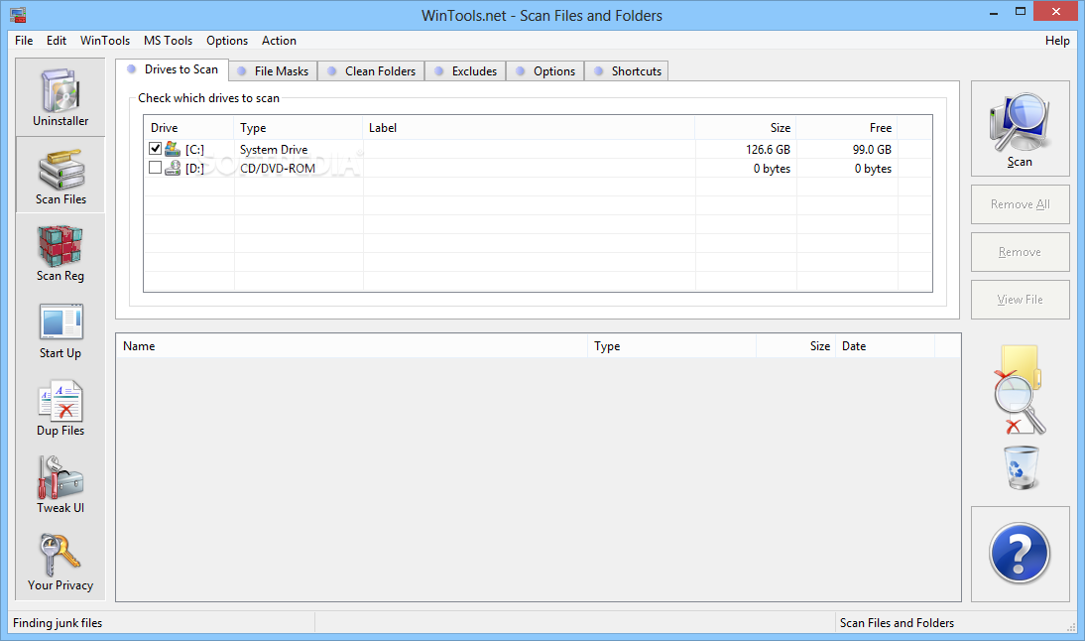Click the recycle bin icon
1085x641 pixels.
1022,468
